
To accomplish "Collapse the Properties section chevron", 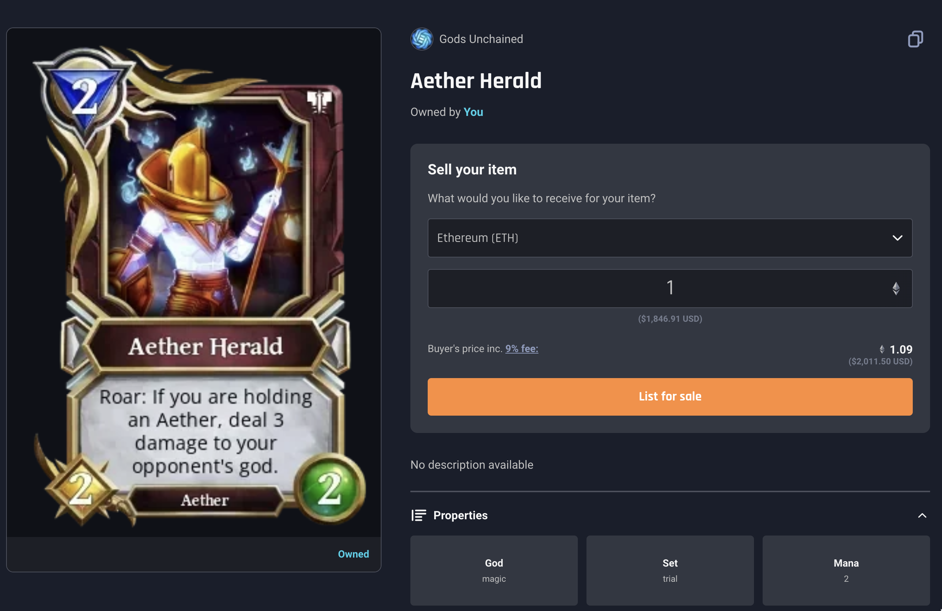I will [x=923, y=516].
